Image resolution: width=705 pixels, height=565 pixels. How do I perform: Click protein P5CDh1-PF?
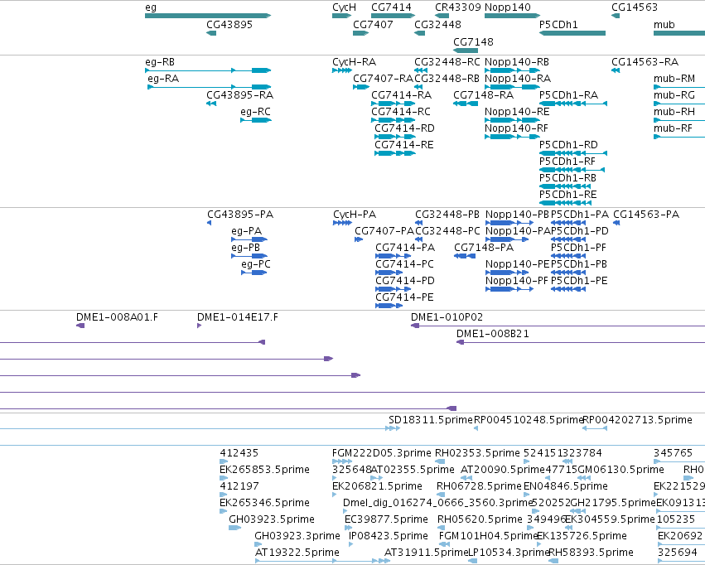coord(568,256)
